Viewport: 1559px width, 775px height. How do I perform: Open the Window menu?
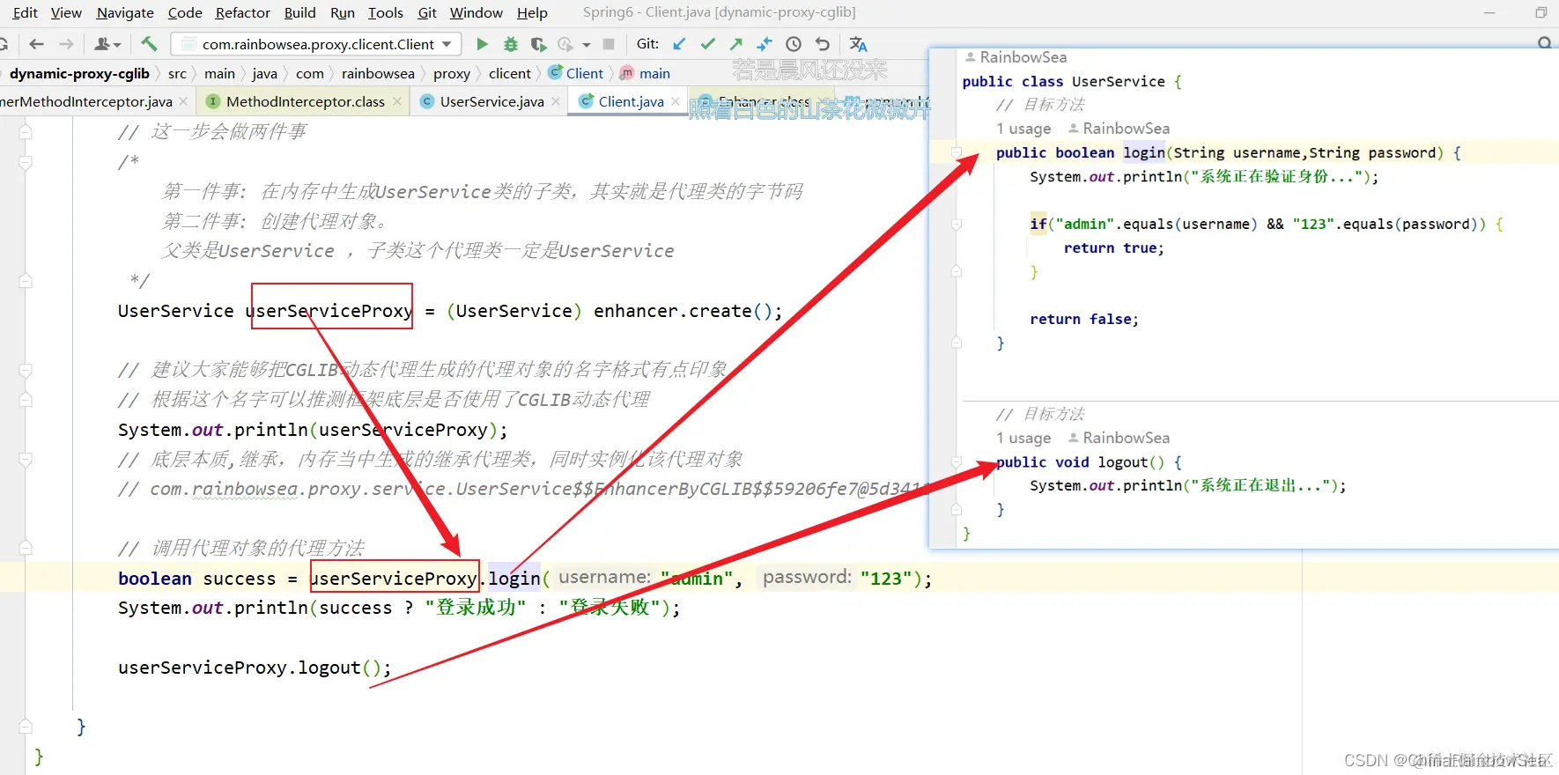[x=477, y=12]
